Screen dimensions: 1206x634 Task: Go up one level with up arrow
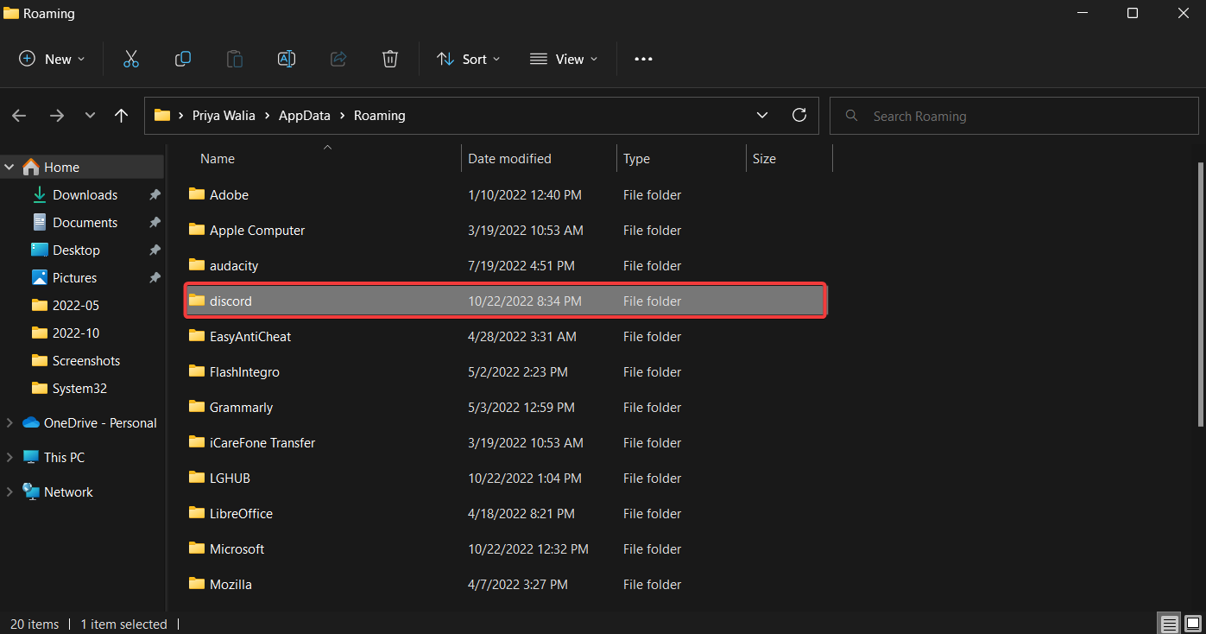(x=122, y=116)
